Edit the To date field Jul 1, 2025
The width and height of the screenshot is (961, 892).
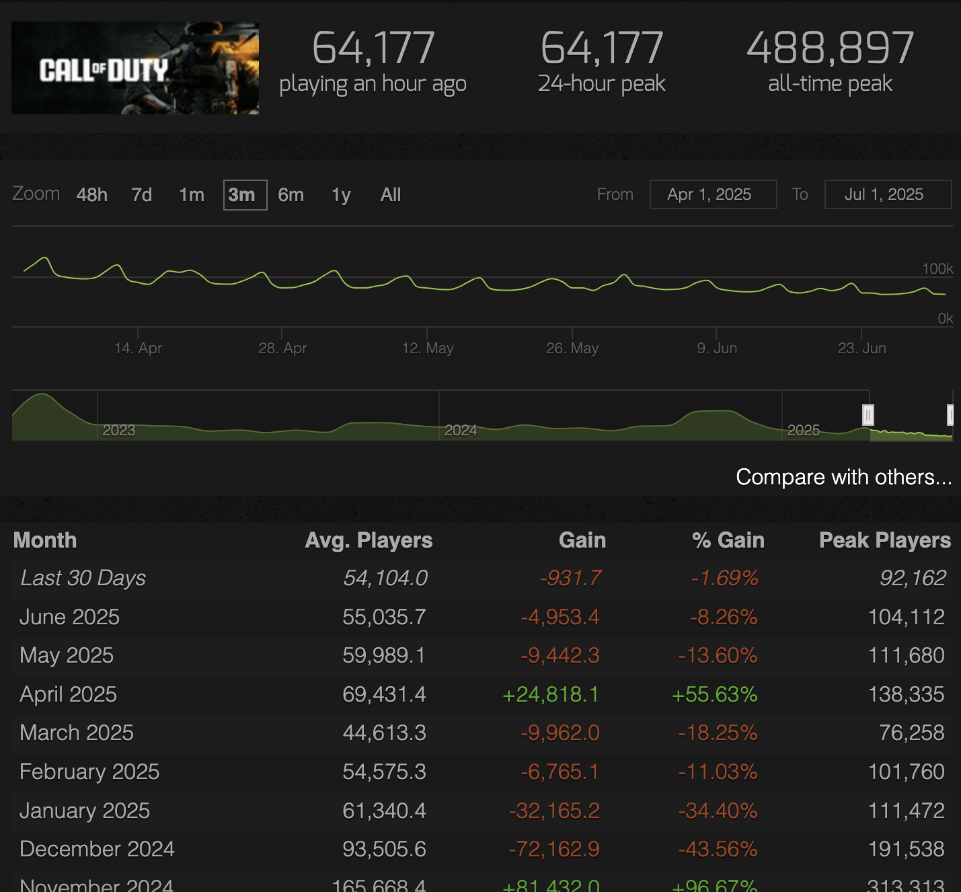pos(888,194)
